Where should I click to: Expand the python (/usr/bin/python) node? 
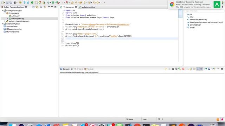pyautogui.click(x=5, y=21)
